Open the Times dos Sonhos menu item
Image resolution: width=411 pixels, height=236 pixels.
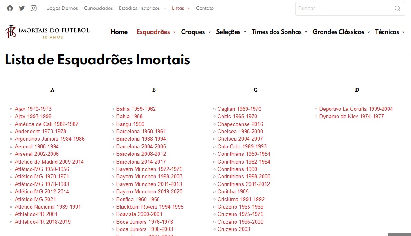[x=276, y=32]
